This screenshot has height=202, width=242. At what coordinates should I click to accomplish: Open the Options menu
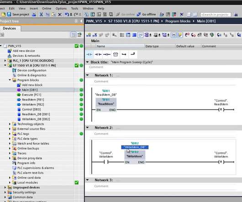coord(61,9)
